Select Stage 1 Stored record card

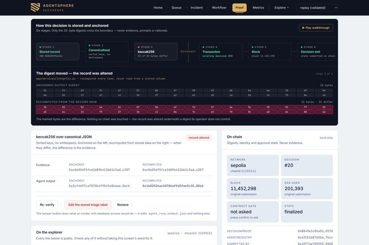point(57,52)
